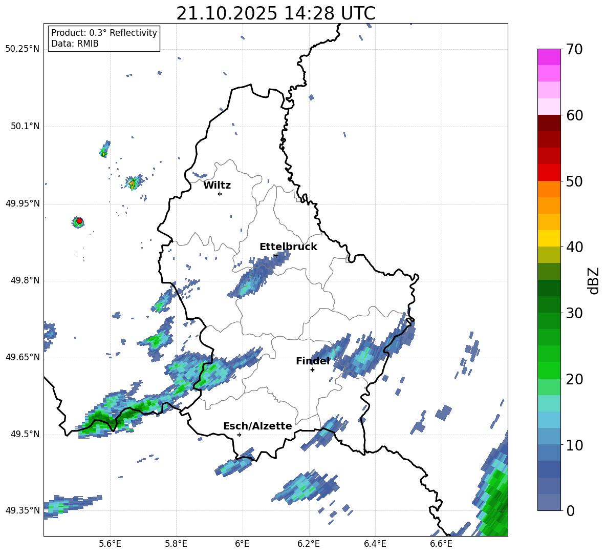Click the title '21.10.2025 14:28 UTC'
This screenshot has width=606, height=554.
click(x=275, y=13)
